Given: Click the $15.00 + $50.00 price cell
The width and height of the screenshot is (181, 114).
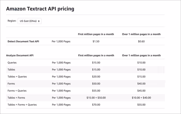Looking at the screenshot, I should [x=96, y=98].
